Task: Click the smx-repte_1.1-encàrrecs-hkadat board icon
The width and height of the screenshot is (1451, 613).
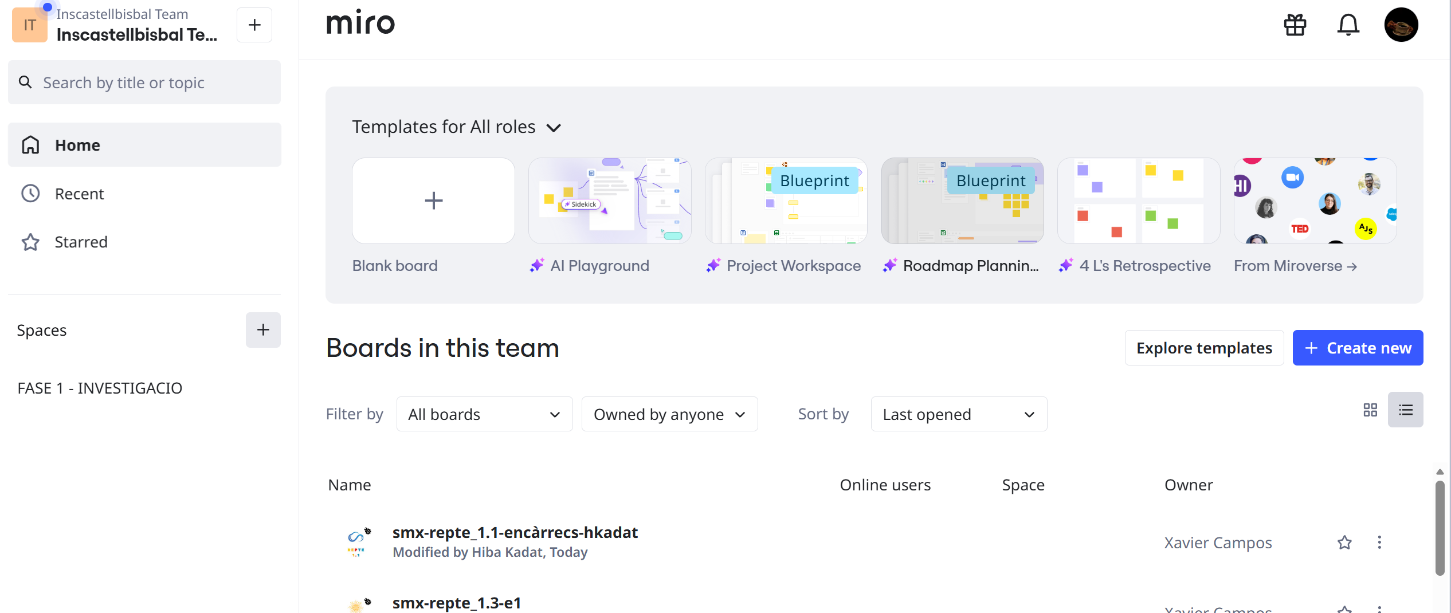Action: 359,542
